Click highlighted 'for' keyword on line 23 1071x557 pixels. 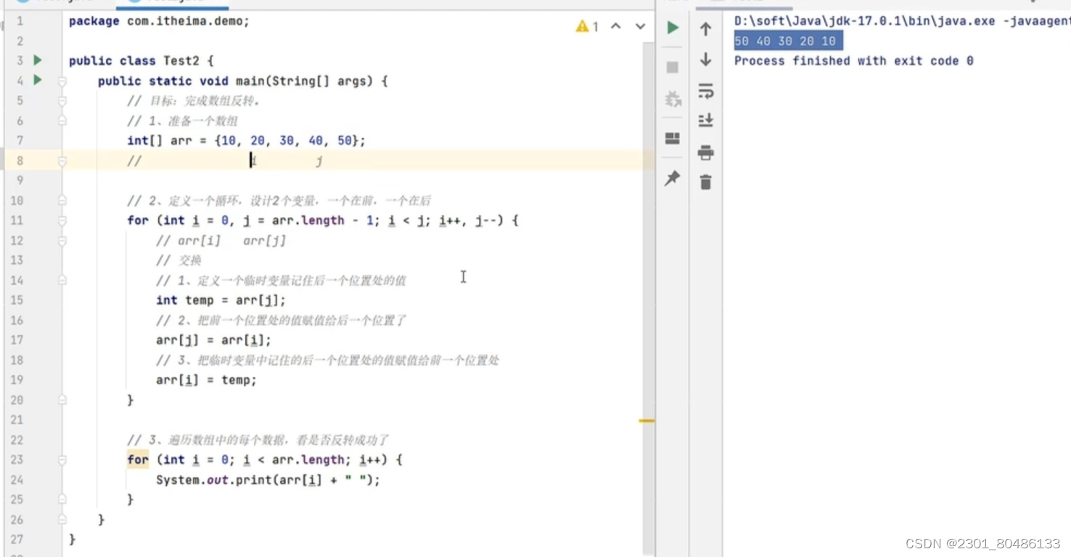point(138,460)
